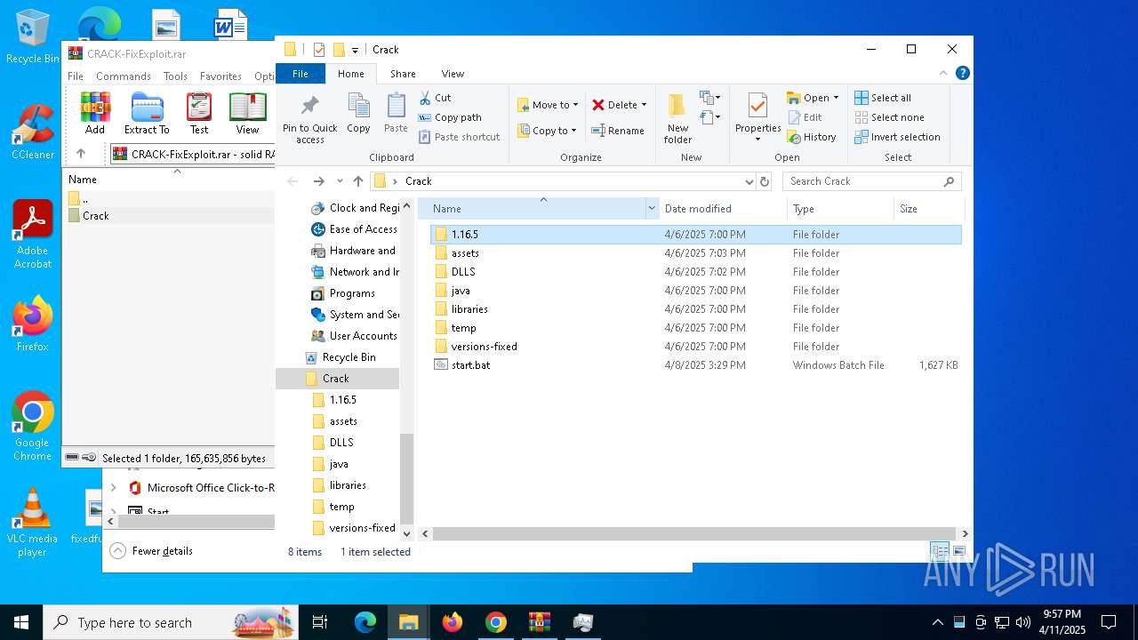Screen dimensions: 1138x640
Task: Click the Paste icon in ribbon
Action: click(x=396, y=106)
